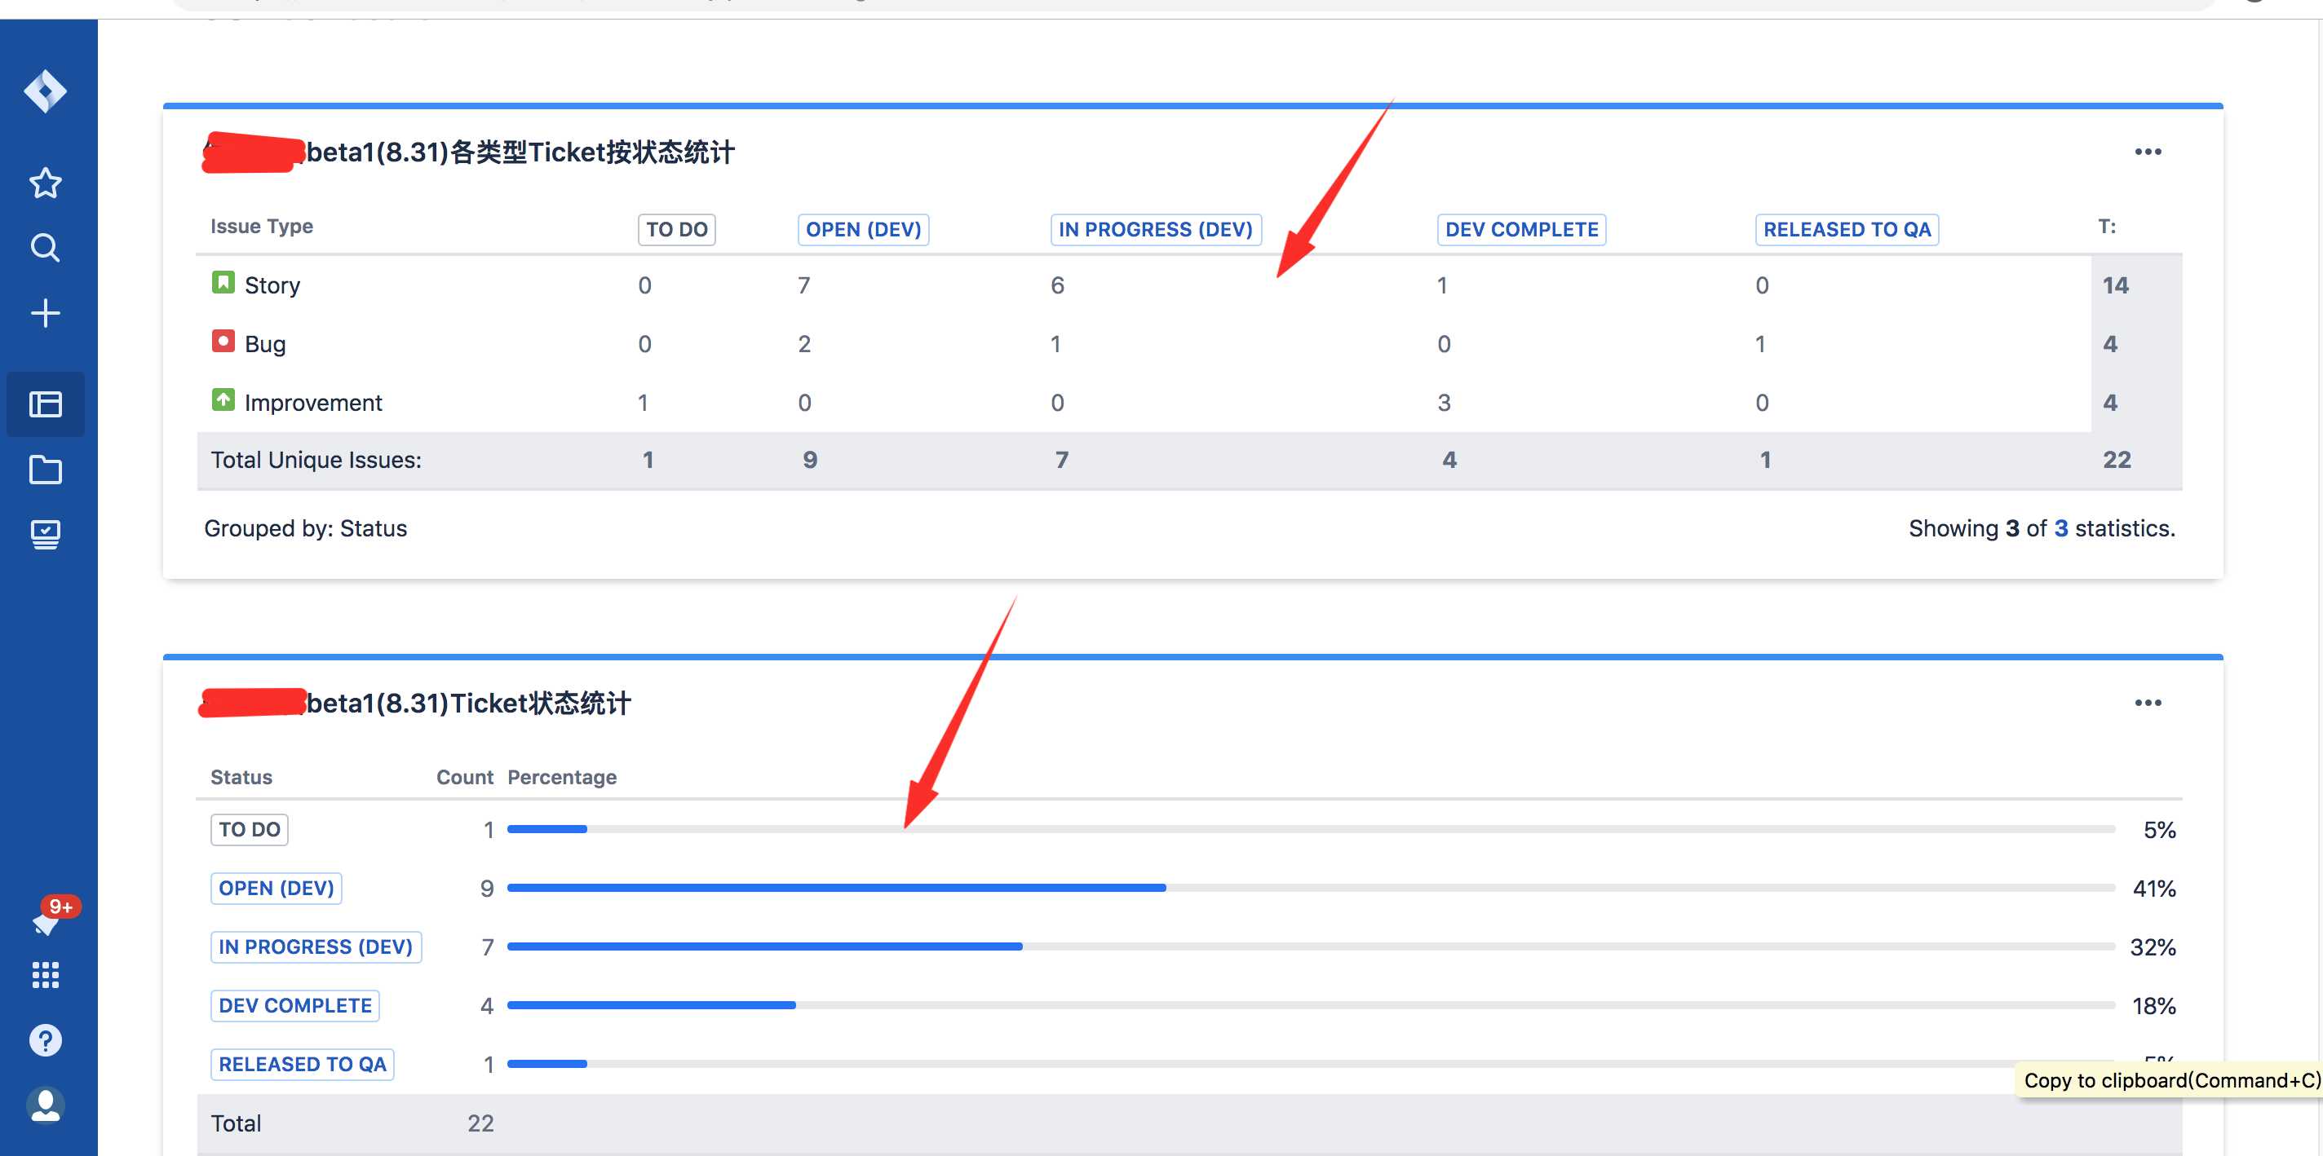Click Improvement DEV COMPLETE count 3
The height and width of the screenshot is (1156, 2323).
pyautogui.click(x=1443, y=403)
